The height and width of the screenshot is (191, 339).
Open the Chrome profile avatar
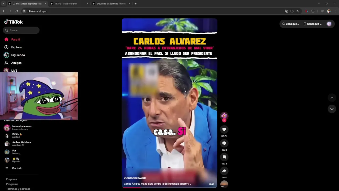click(x=329, y=11)
